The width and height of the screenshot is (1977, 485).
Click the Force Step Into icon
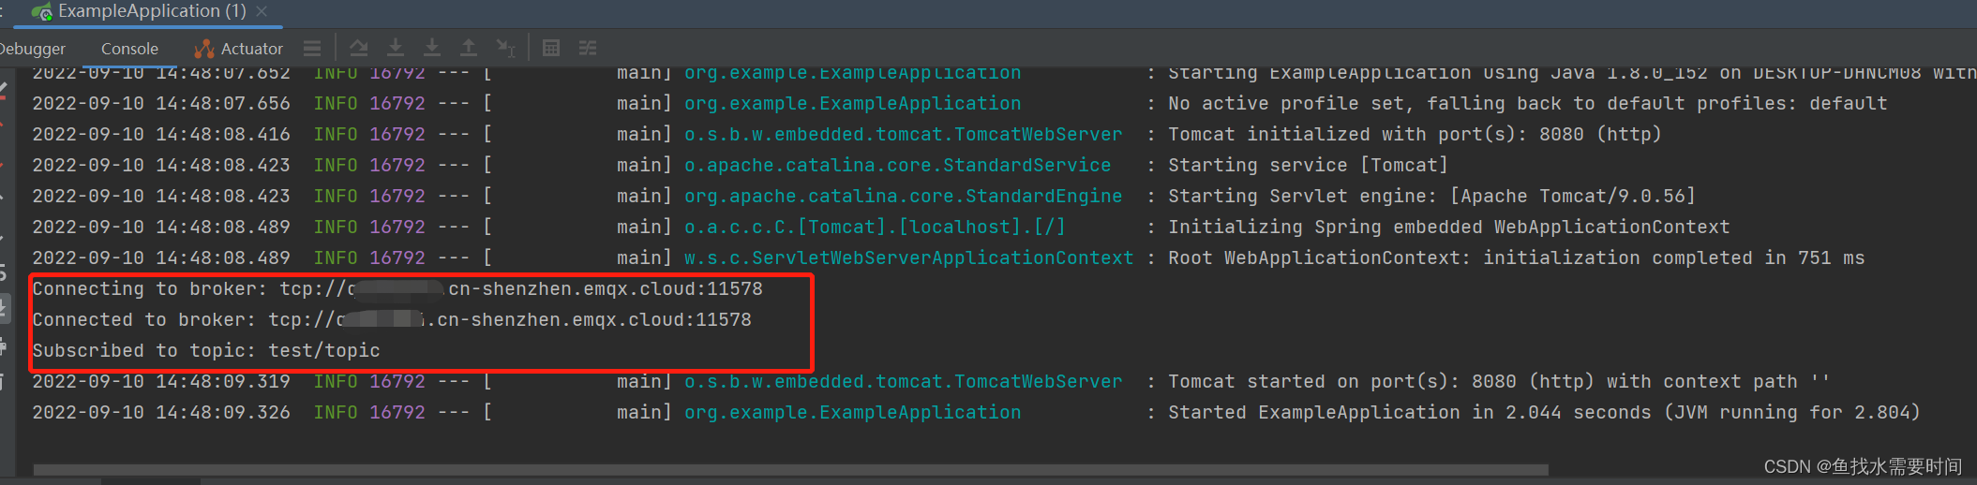(432, 48)
